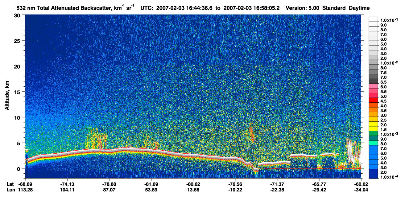This screenshot has height=205, width=401.
Task: Select longitude value '-34.04'
Action: pyautogui.click(x=361, y=190)
